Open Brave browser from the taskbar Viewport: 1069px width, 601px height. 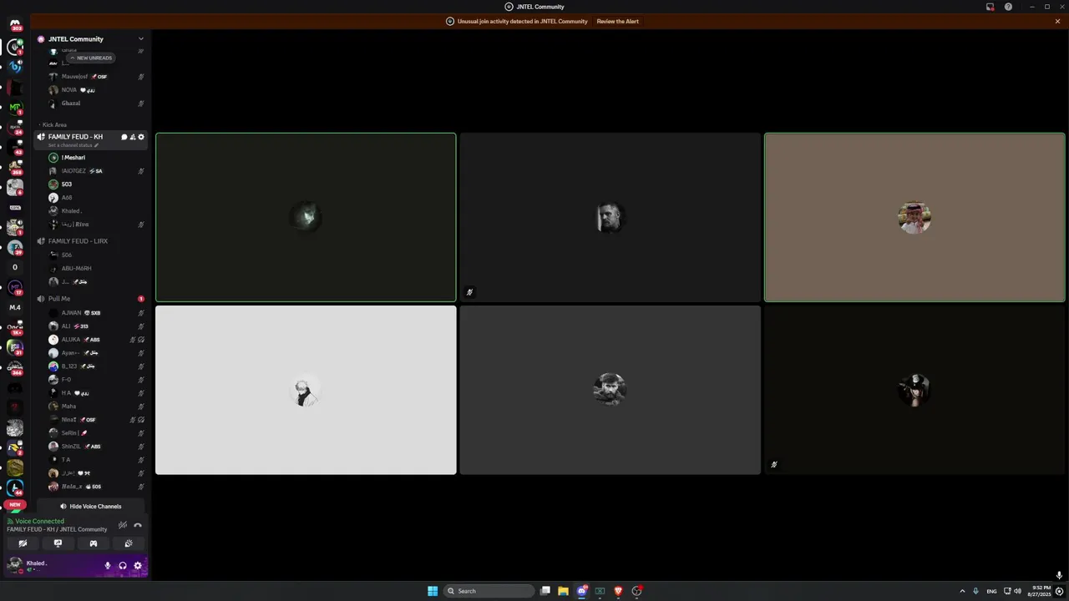click(x=618, y=591)
